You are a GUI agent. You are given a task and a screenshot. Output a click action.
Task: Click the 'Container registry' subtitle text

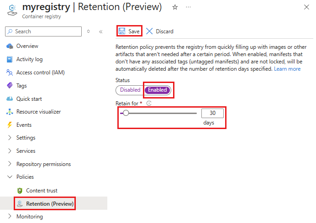pyautogui.click(x=41, y=16)
